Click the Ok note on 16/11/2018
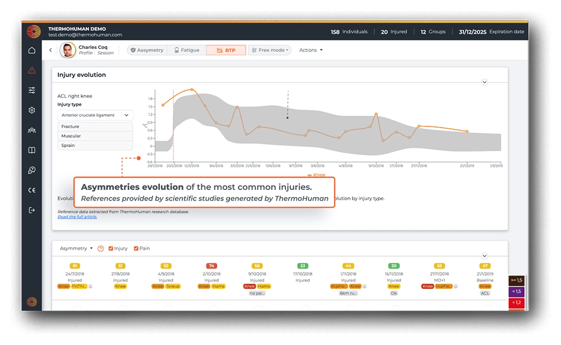 pos(394,293)
